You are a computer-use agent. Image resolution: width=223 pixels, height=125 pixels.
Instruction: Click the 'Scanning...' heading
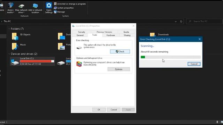pos(147,46)
